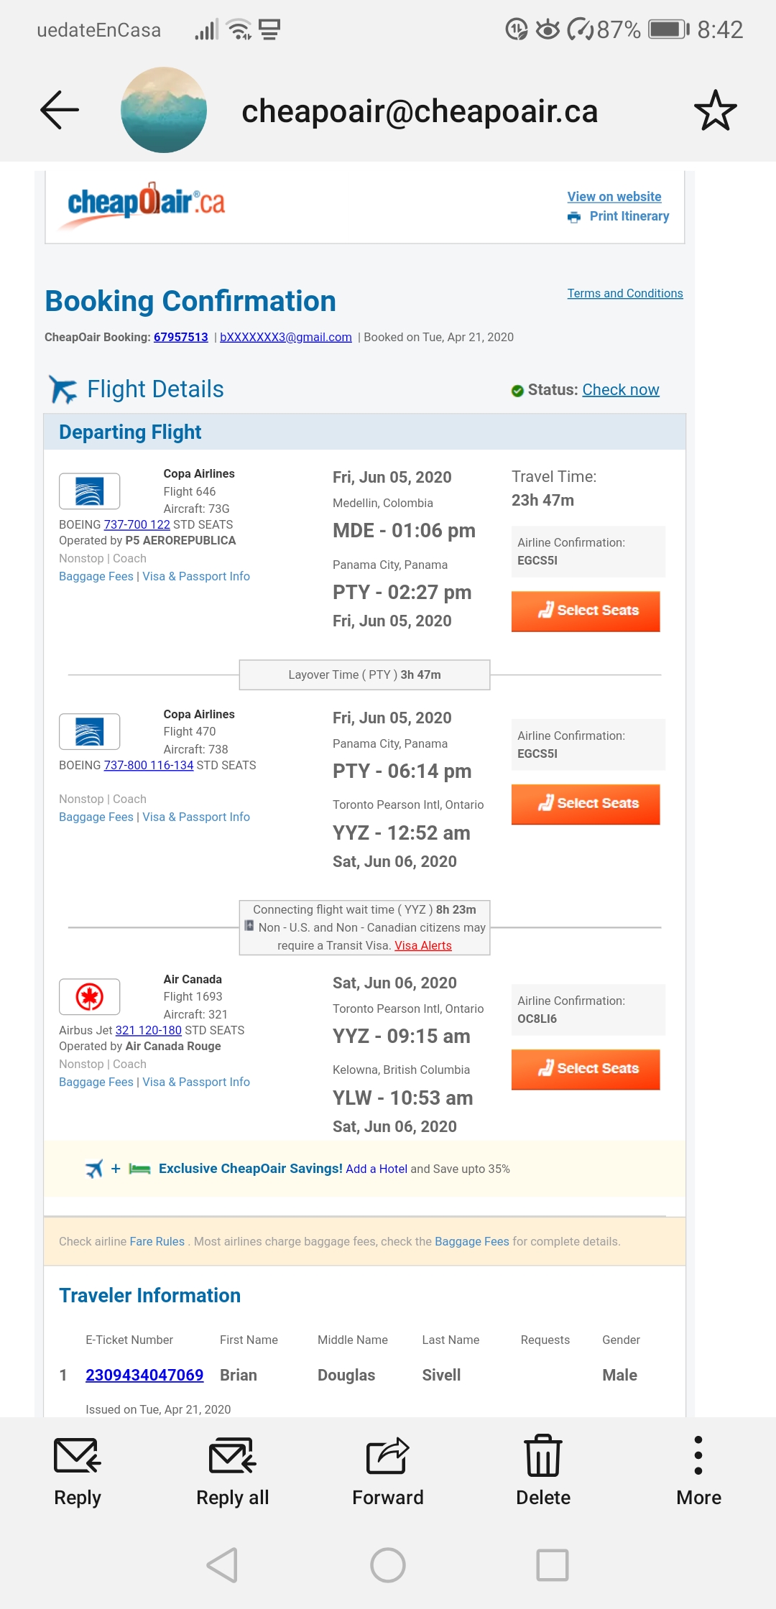Check flight status via Check now

coord(620,389)
